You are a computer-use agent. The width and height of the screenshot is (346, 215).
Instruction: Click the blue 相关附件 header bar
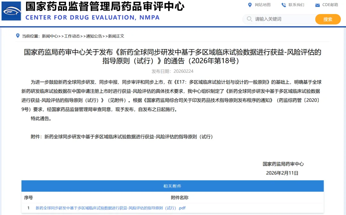(172, 186)
